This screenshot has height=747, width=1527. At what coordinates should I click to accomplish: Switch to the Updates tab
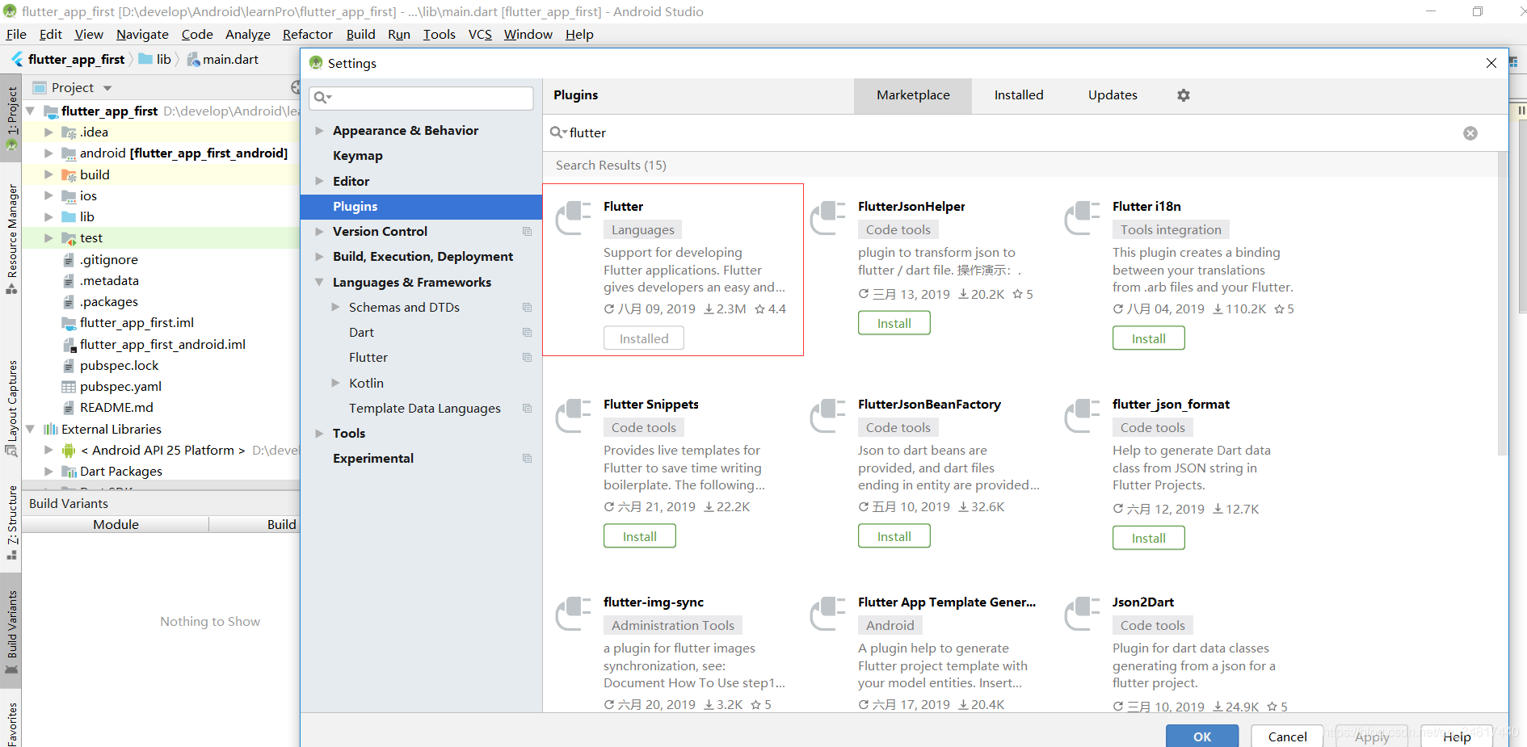point(1113,95)
